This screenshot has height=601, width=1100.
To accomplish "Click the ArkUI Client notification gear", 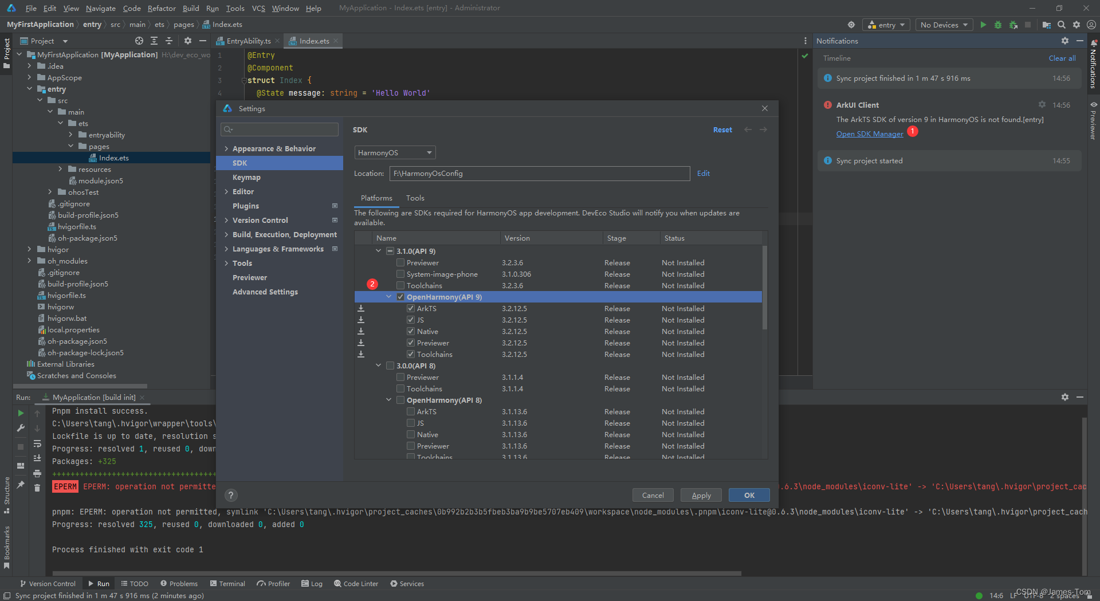I will [x=1042, y=104].
